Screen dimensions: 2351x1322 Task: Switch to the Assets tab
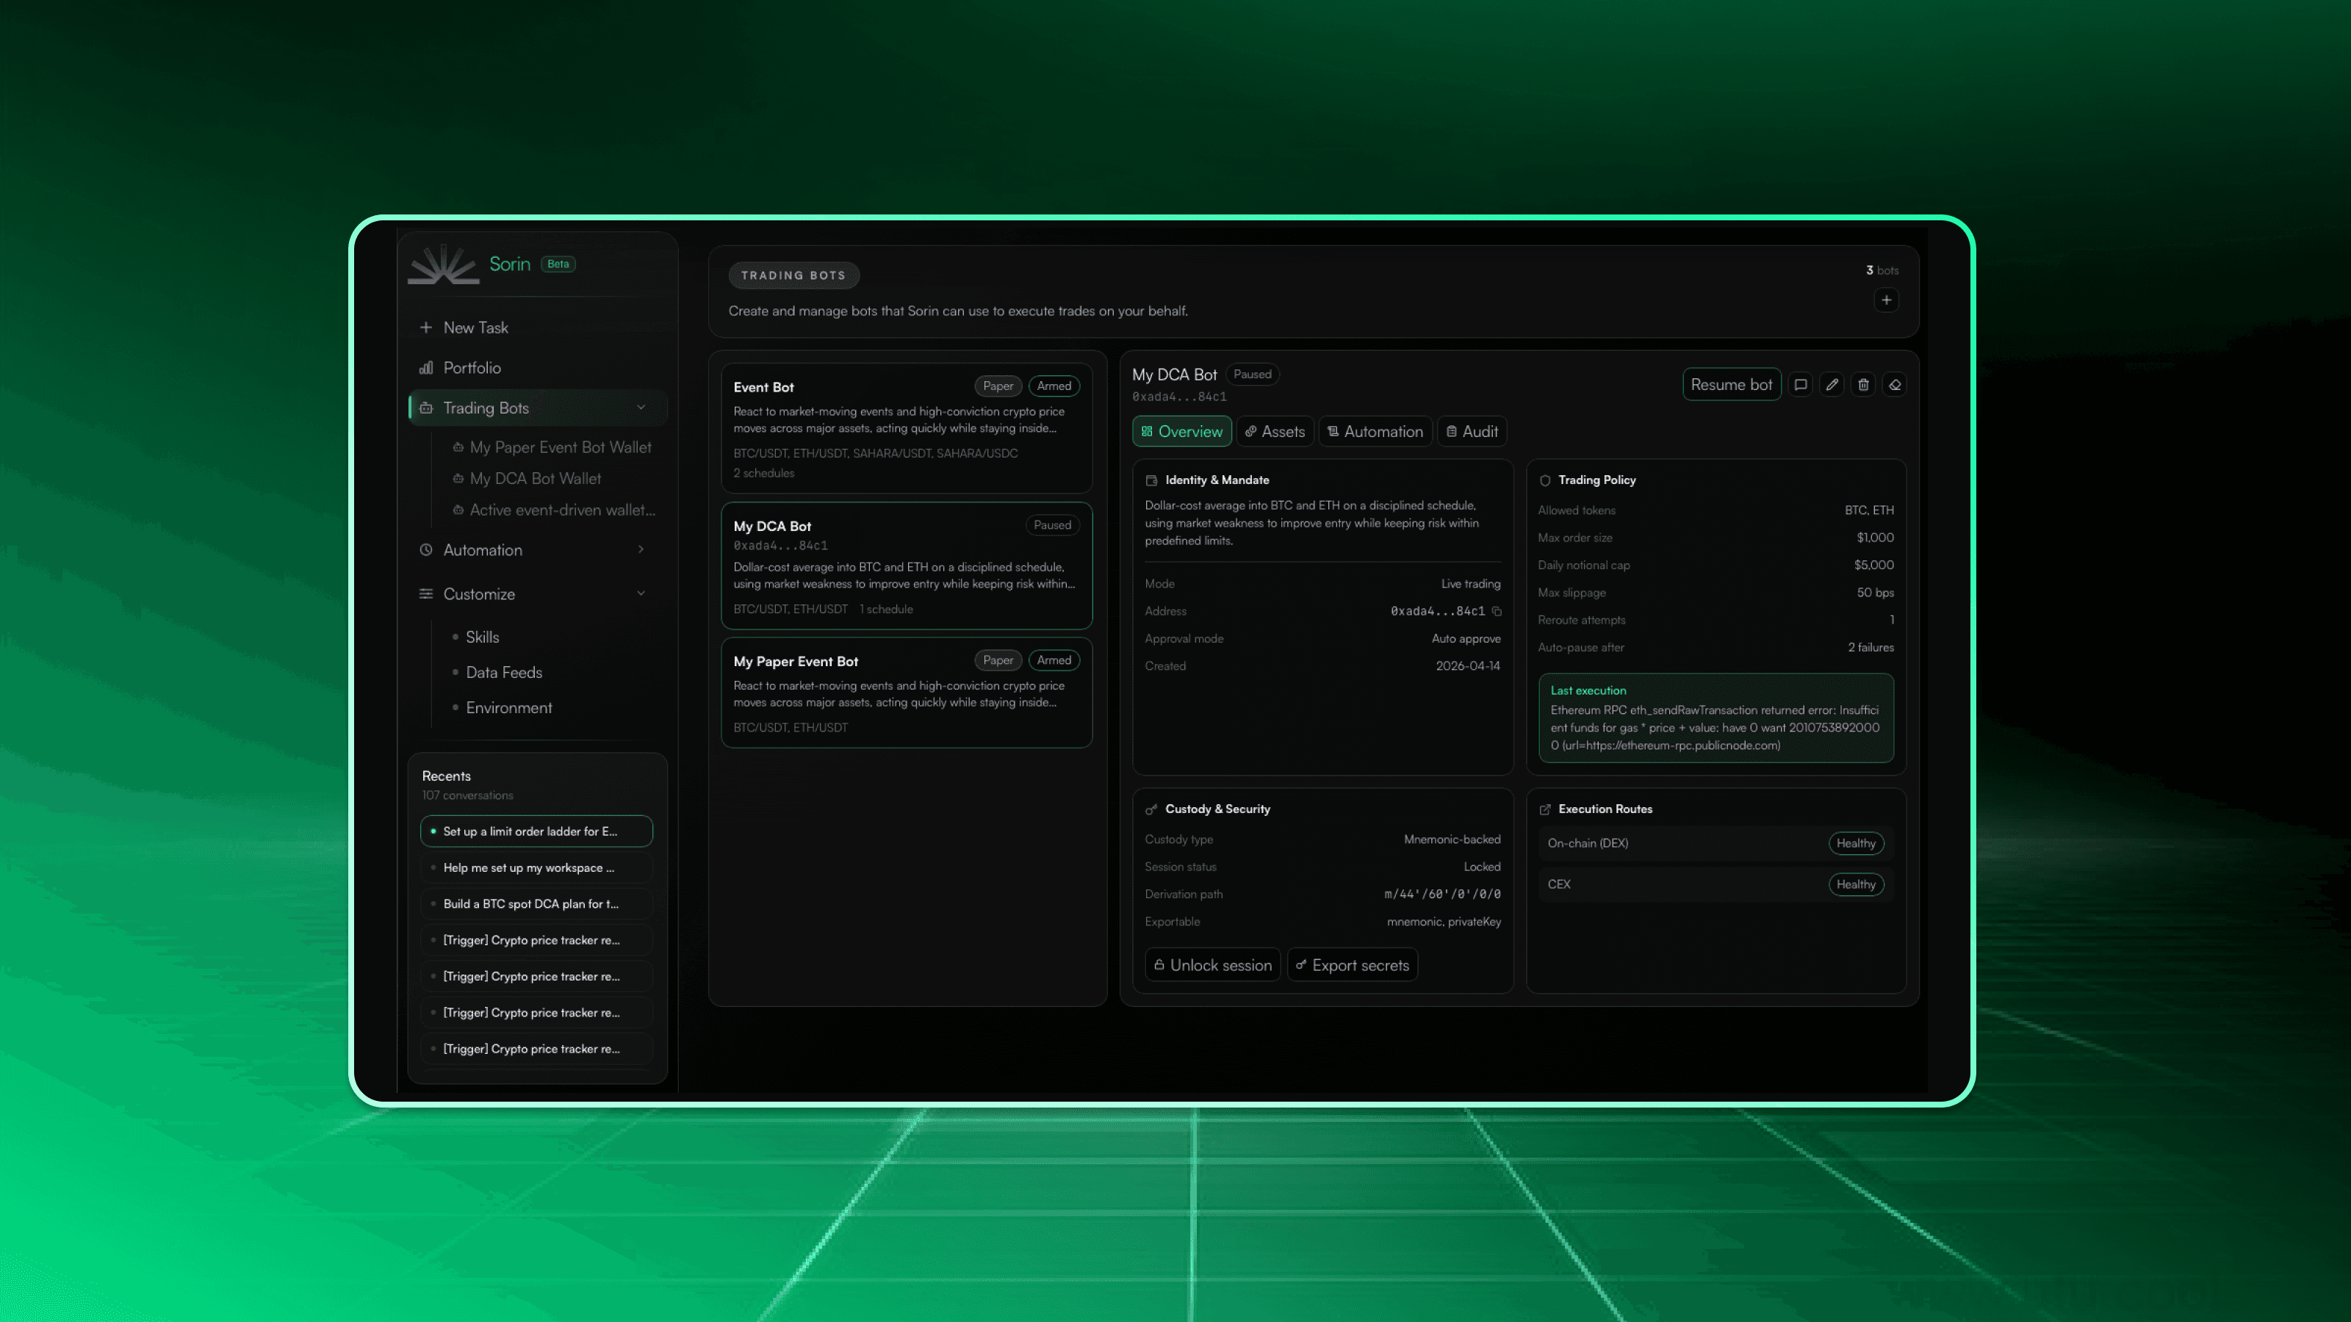point(1274,432)
